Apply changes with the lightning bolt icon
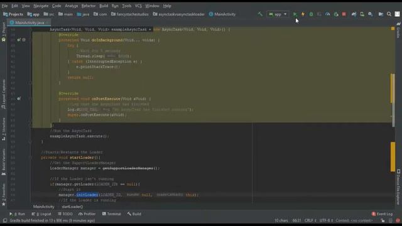This screenshot has height=226, width=402. click(303, 14)
